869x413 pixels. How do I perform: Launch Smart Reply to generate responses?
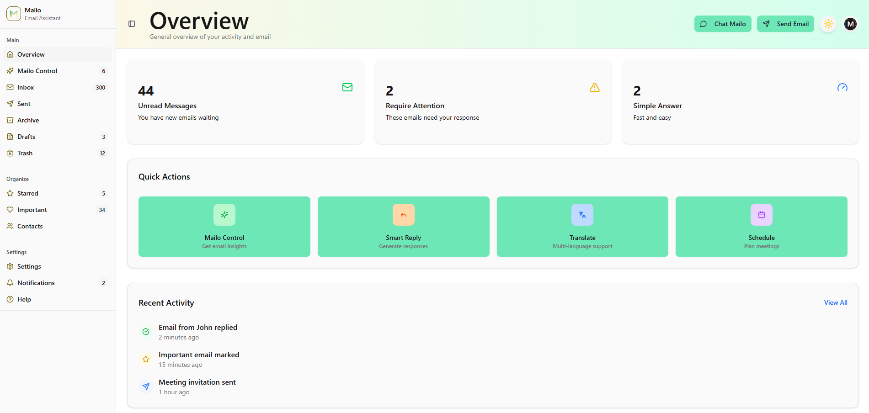click(x=403, y=227)
